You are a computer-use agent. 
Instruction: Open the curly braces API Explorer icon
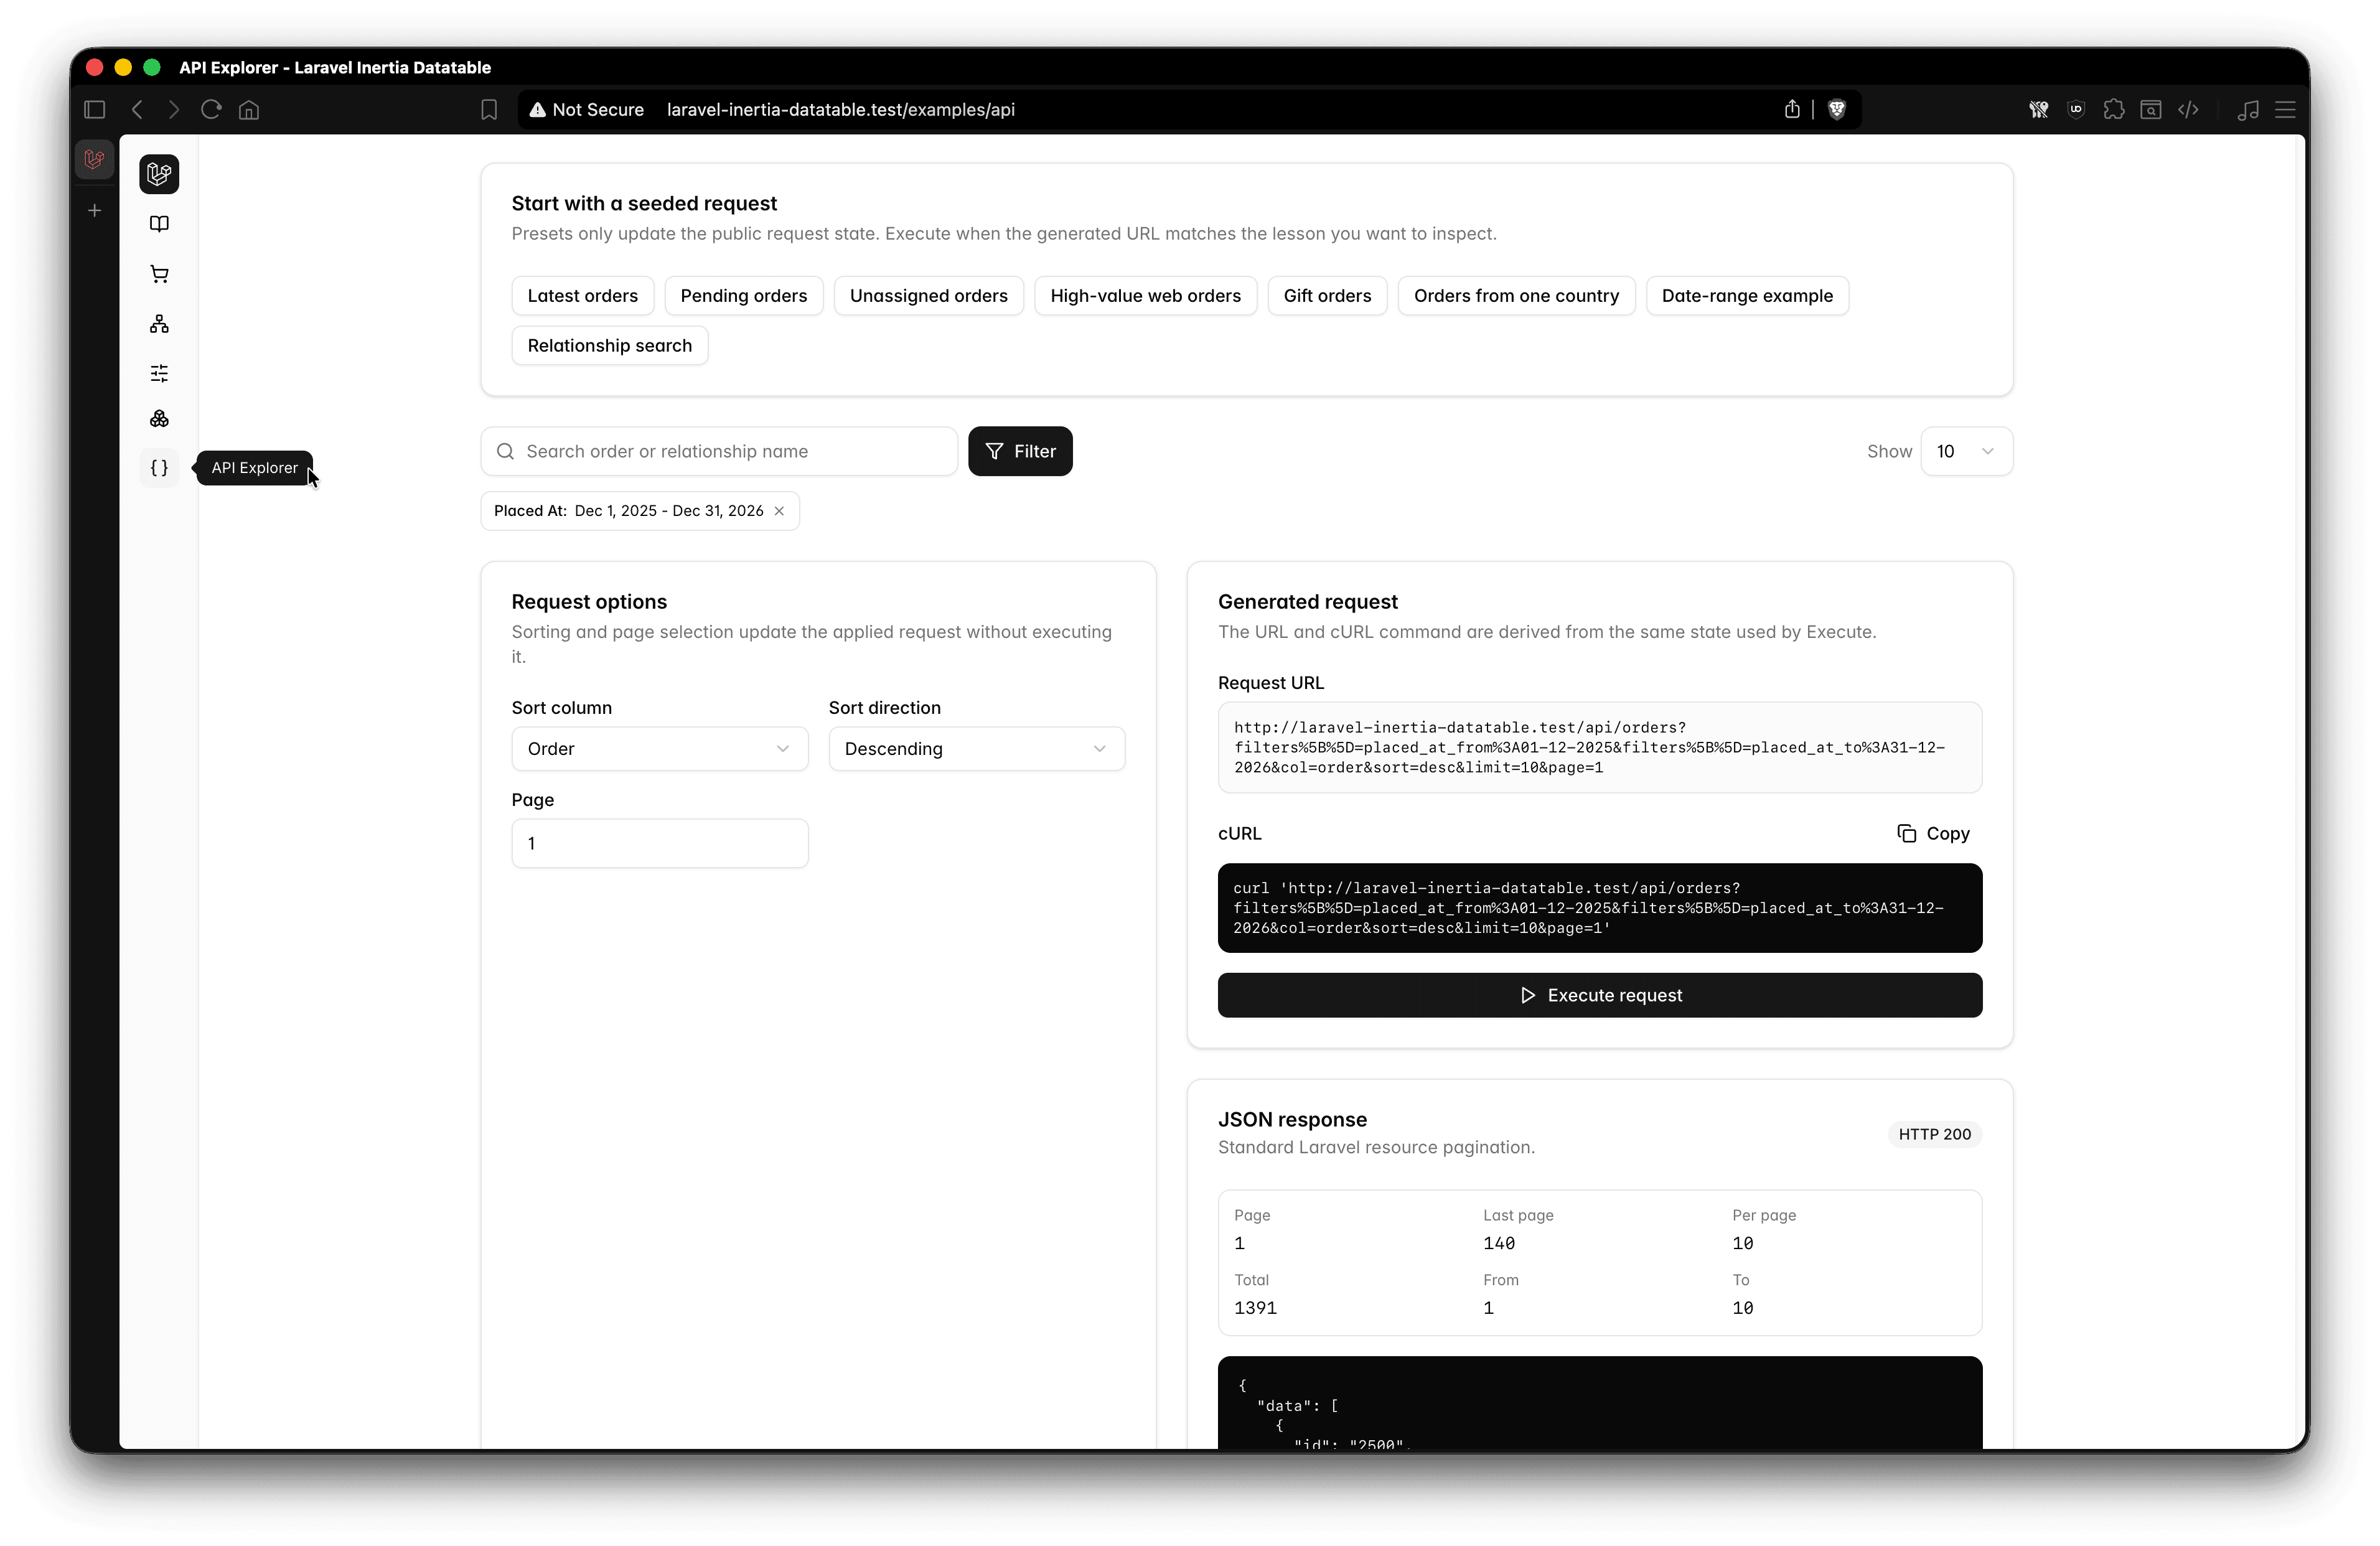(159, 468)
